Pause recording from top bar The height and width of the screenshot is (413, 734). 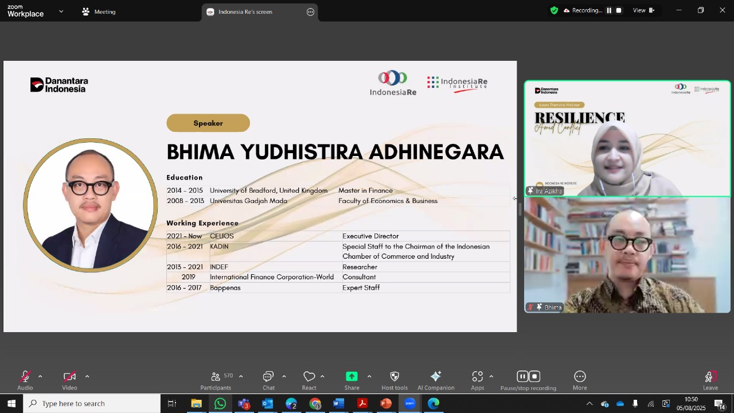[609, 10]
